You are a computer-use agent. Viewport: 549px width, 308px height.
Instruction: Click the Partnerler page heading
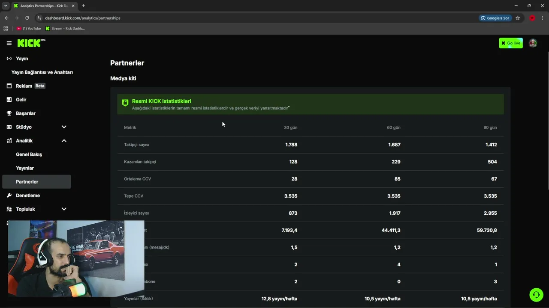(127, 63)
